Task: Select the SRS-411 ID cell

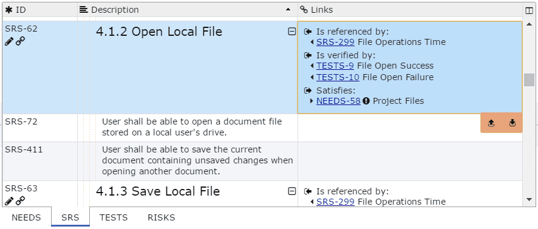Action: [40, 162]
